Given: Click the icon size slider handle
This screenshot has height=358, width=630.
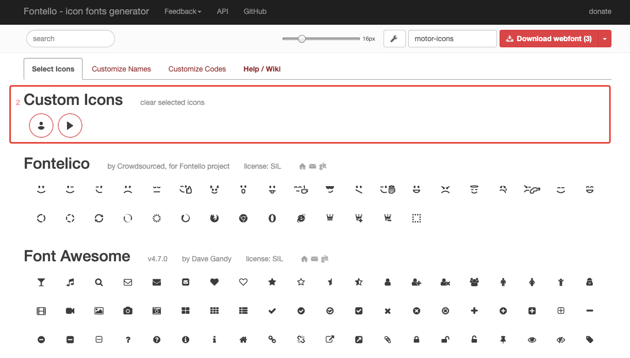Looking at the screenshot, I should (302, 39).
